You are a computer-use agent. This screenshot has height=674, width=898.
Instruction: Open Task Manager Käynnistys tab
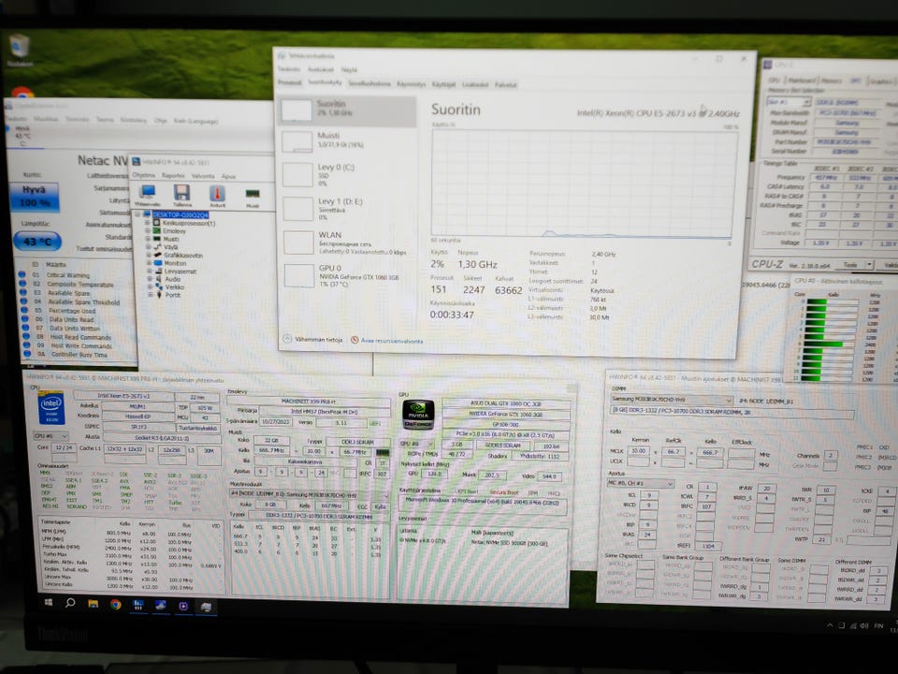point(412,84)
